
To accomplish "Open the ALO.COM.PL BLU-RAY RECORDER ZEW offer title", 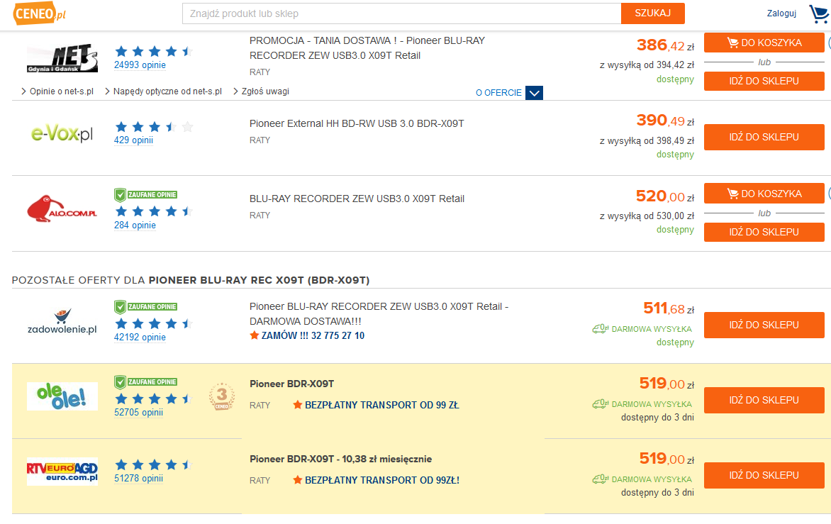I will pos(357,199).
